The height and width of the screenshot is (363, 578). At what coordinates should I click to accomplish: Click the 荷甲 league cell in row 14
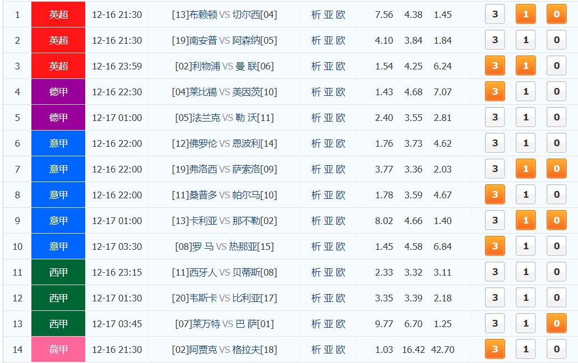[58, 350]
